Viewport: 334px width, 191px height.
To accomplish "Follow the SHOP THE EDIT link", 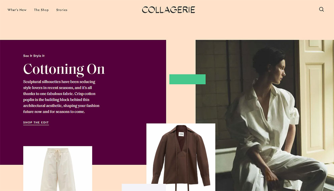I will pos(36,123).
